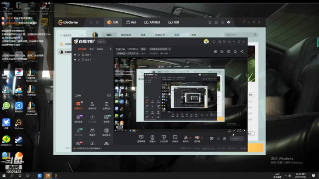Image resolution: width=319 pixels, height=179 pixels.
Task: Open WeGame download manager icon
Action: pos(223,22)
